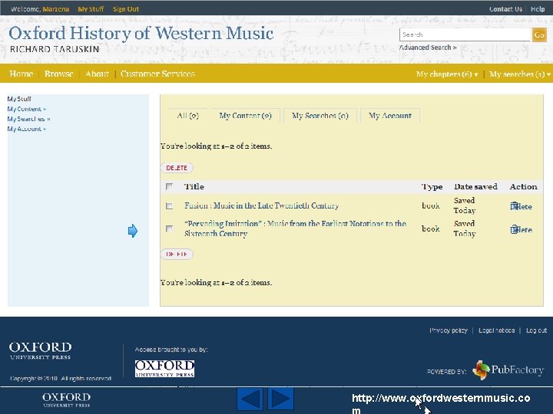Click the Go search button
This screenshot has width=553, height=414.
[x=539, y=34]
